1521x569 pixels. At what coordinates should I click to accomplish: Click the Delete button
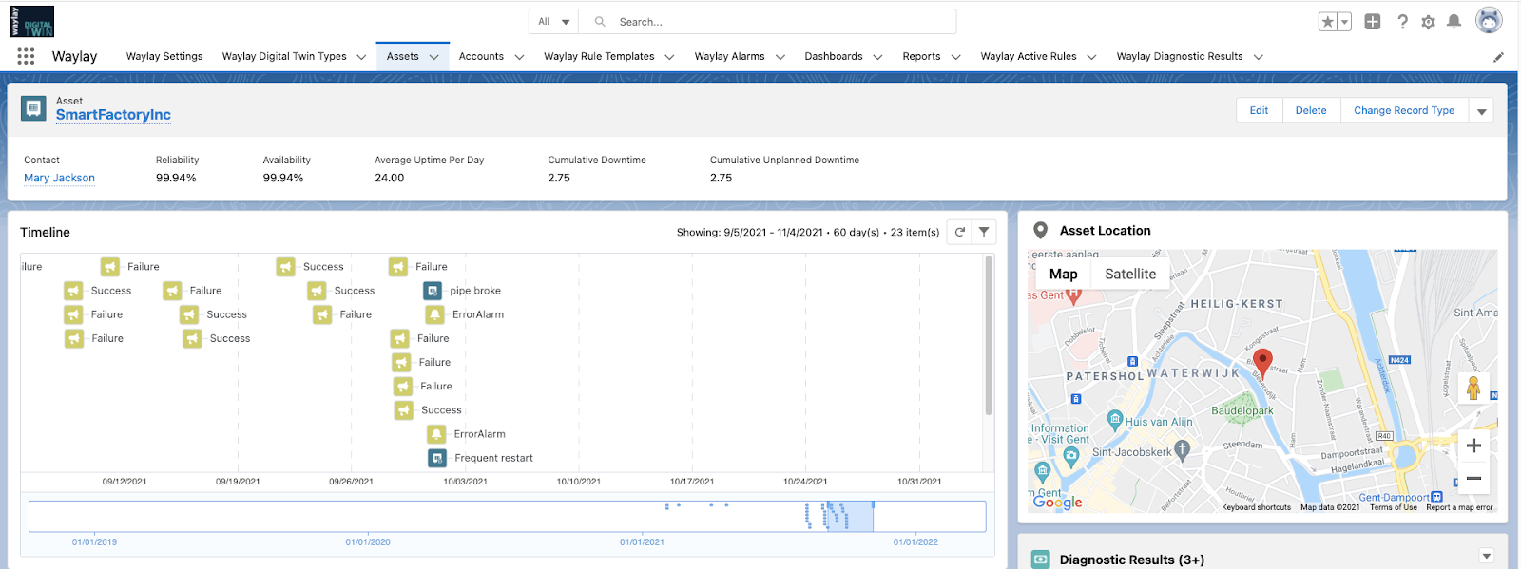tap(1311, 110)
